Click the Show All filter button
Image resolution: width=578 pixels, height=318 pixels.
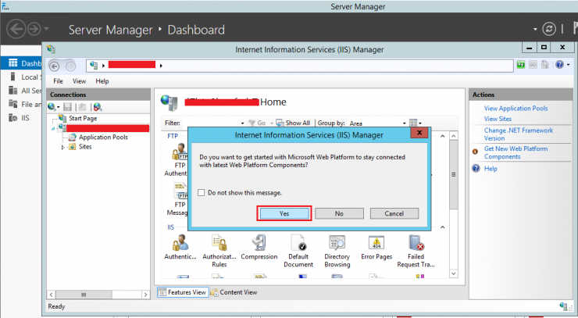pyautogui.click(x=294, y=123)
